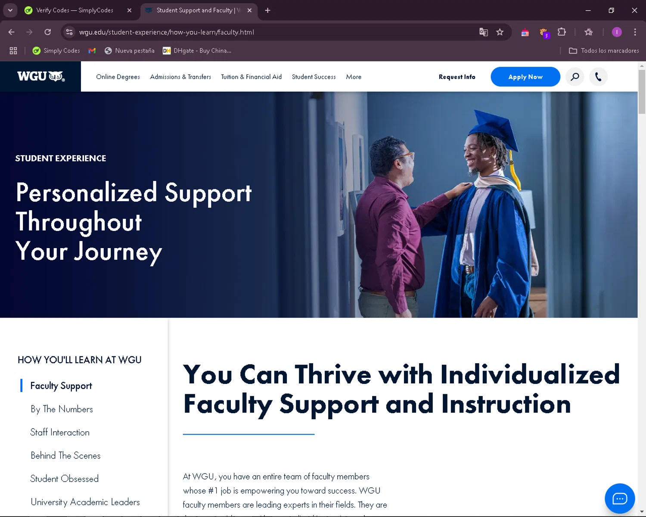The image size is (646, 517).
Task: Click the browser forward arrow
Action: pos(29,32)
